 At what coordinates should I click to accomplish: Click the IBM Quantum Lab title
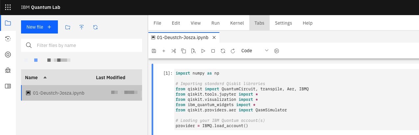[x=40, y=7]
